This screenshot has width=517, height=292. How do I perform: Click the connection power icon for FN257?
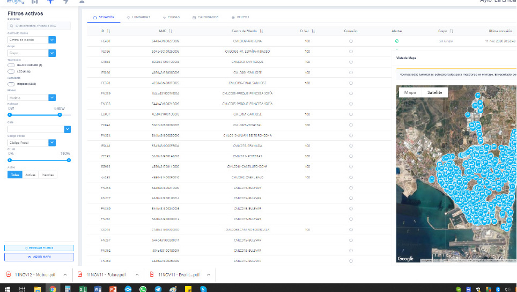(x=351, y=240)
